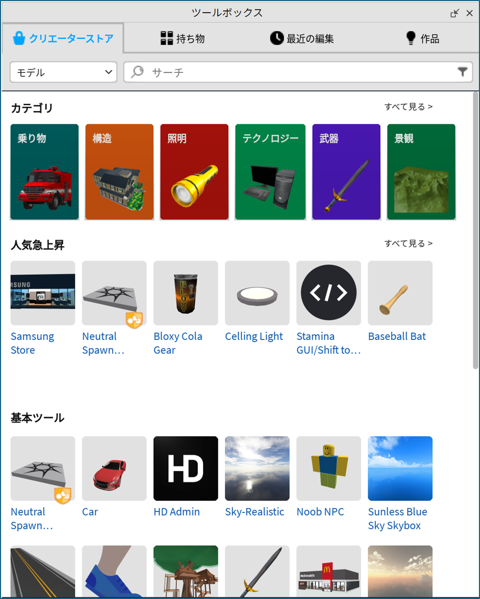Pick the Noob NPC model
This screenshot has height=599, width=480.
point(328,468)
